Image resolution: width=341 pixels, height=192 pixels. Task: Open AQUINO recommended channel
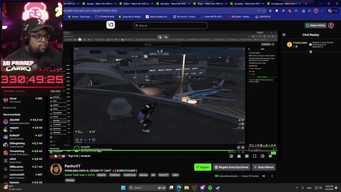pos(23,121)
